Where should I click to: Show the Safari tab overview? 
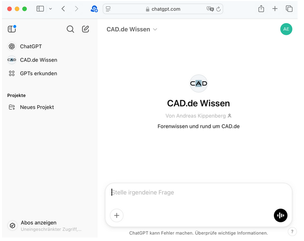tap(289, 9)
